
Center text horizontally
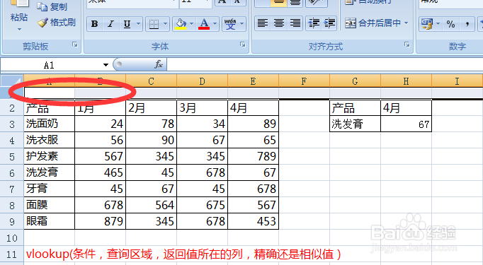[x=279, y=23]
